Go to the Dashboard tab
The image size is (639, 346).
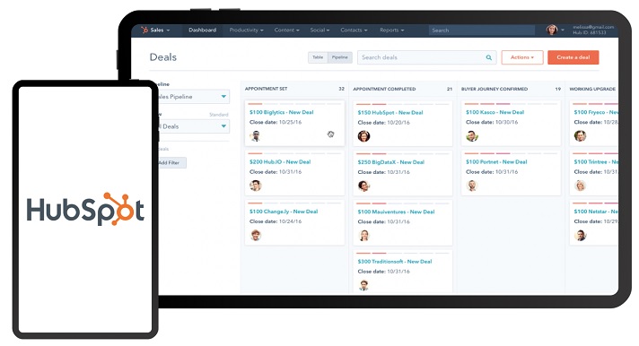(x=202, y=30)
